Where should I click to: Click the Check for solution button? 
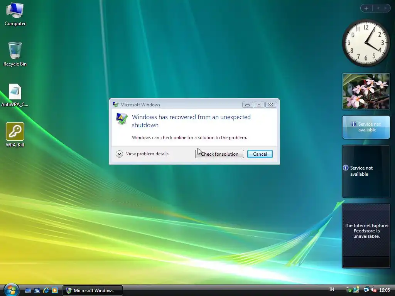tap(219, 154)
